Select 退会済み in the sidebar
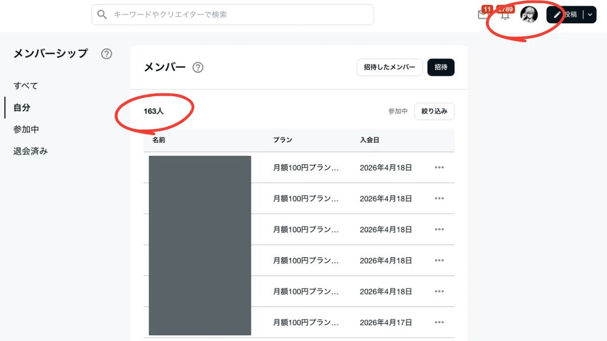Screen dimensions: 607x341 pyautogui.click(x=30, y=151)
